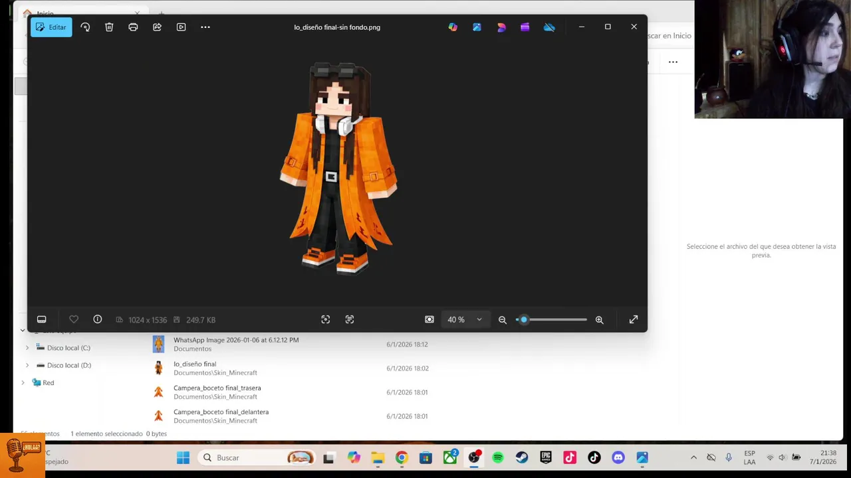Click the lo_diseño final file thumbnail
The image size is (851, 478).
(158, 368)
